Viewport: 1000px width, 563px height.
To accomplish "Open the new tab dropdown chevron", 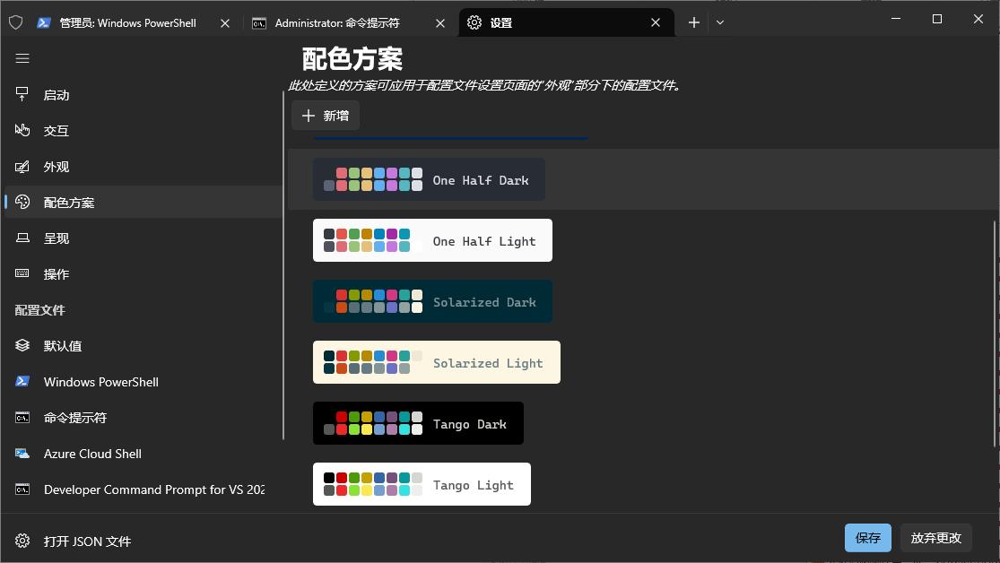I will coord(720,22).
